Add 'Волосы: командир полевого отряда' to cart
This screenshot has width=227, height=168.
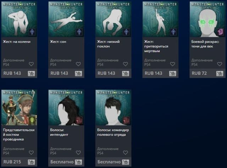tap(126, 162)
